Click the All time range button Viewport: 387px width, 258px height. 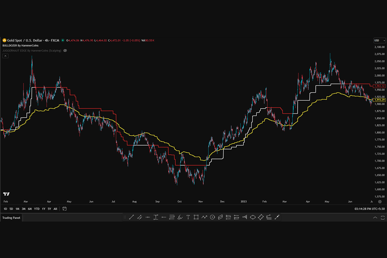[x=55, y=209]
